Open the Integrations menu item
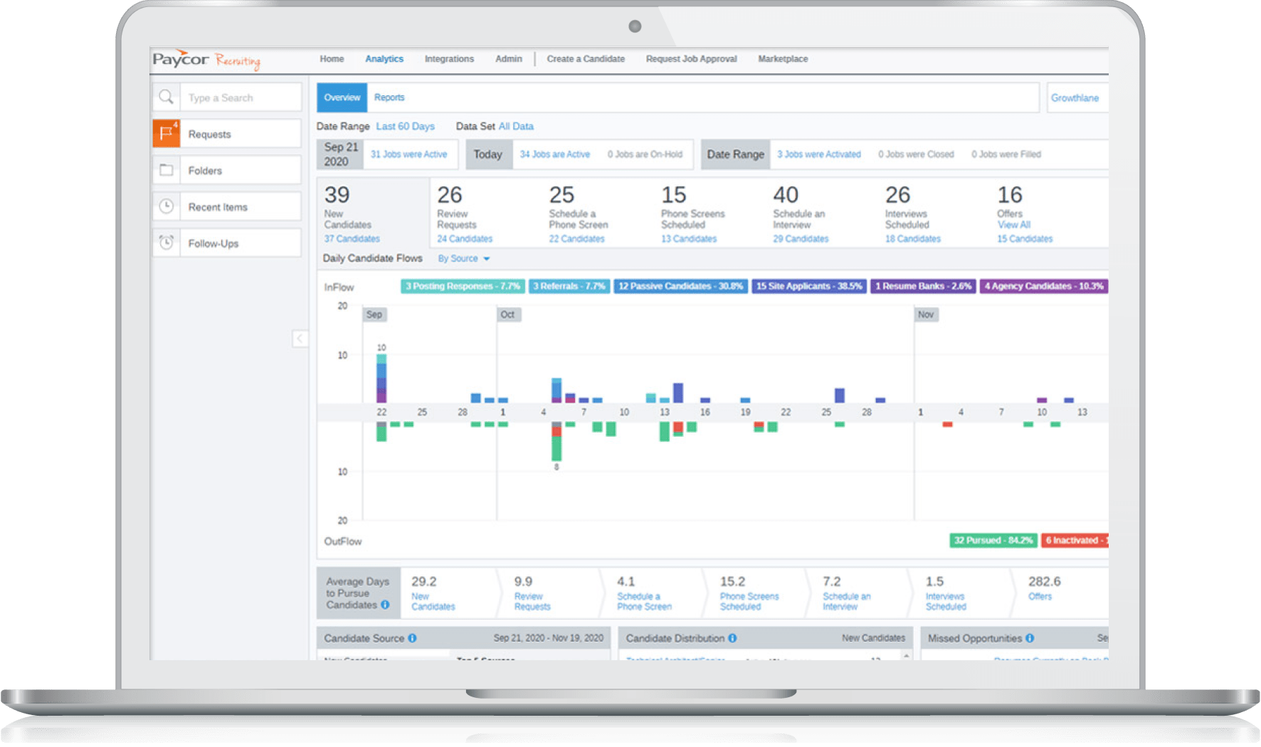The height and width of the screenshot is (747, 1261). coord(449,59)
